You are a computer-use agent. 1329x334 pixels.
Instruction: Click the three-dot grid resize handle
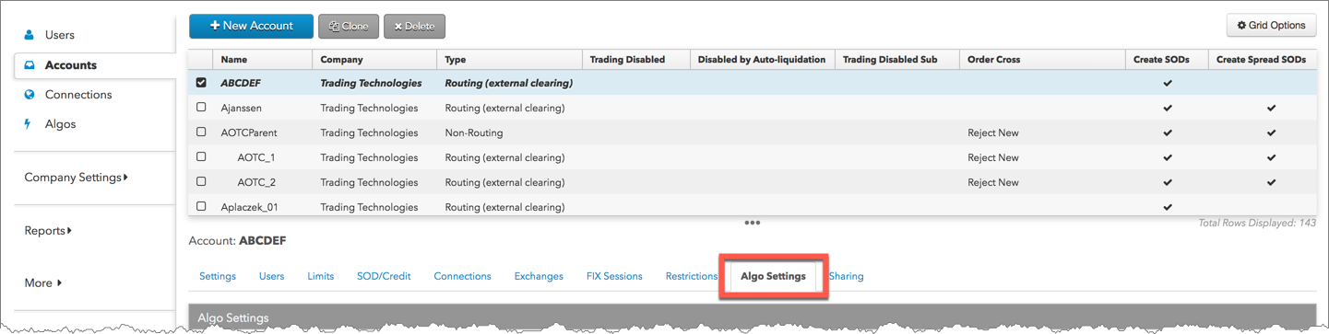pos(753,223)
